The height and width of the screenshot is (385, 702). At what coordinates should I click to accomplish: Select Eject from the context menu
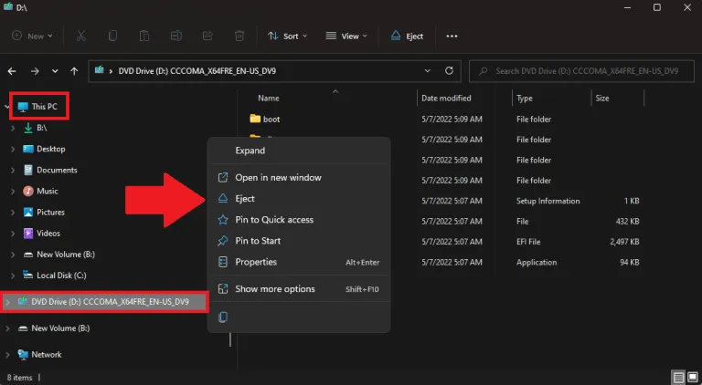[245, 198]
